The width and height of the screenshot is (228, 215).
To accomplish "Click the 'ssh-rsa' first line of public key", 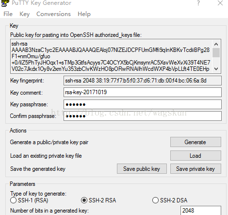I will (19, 44).
